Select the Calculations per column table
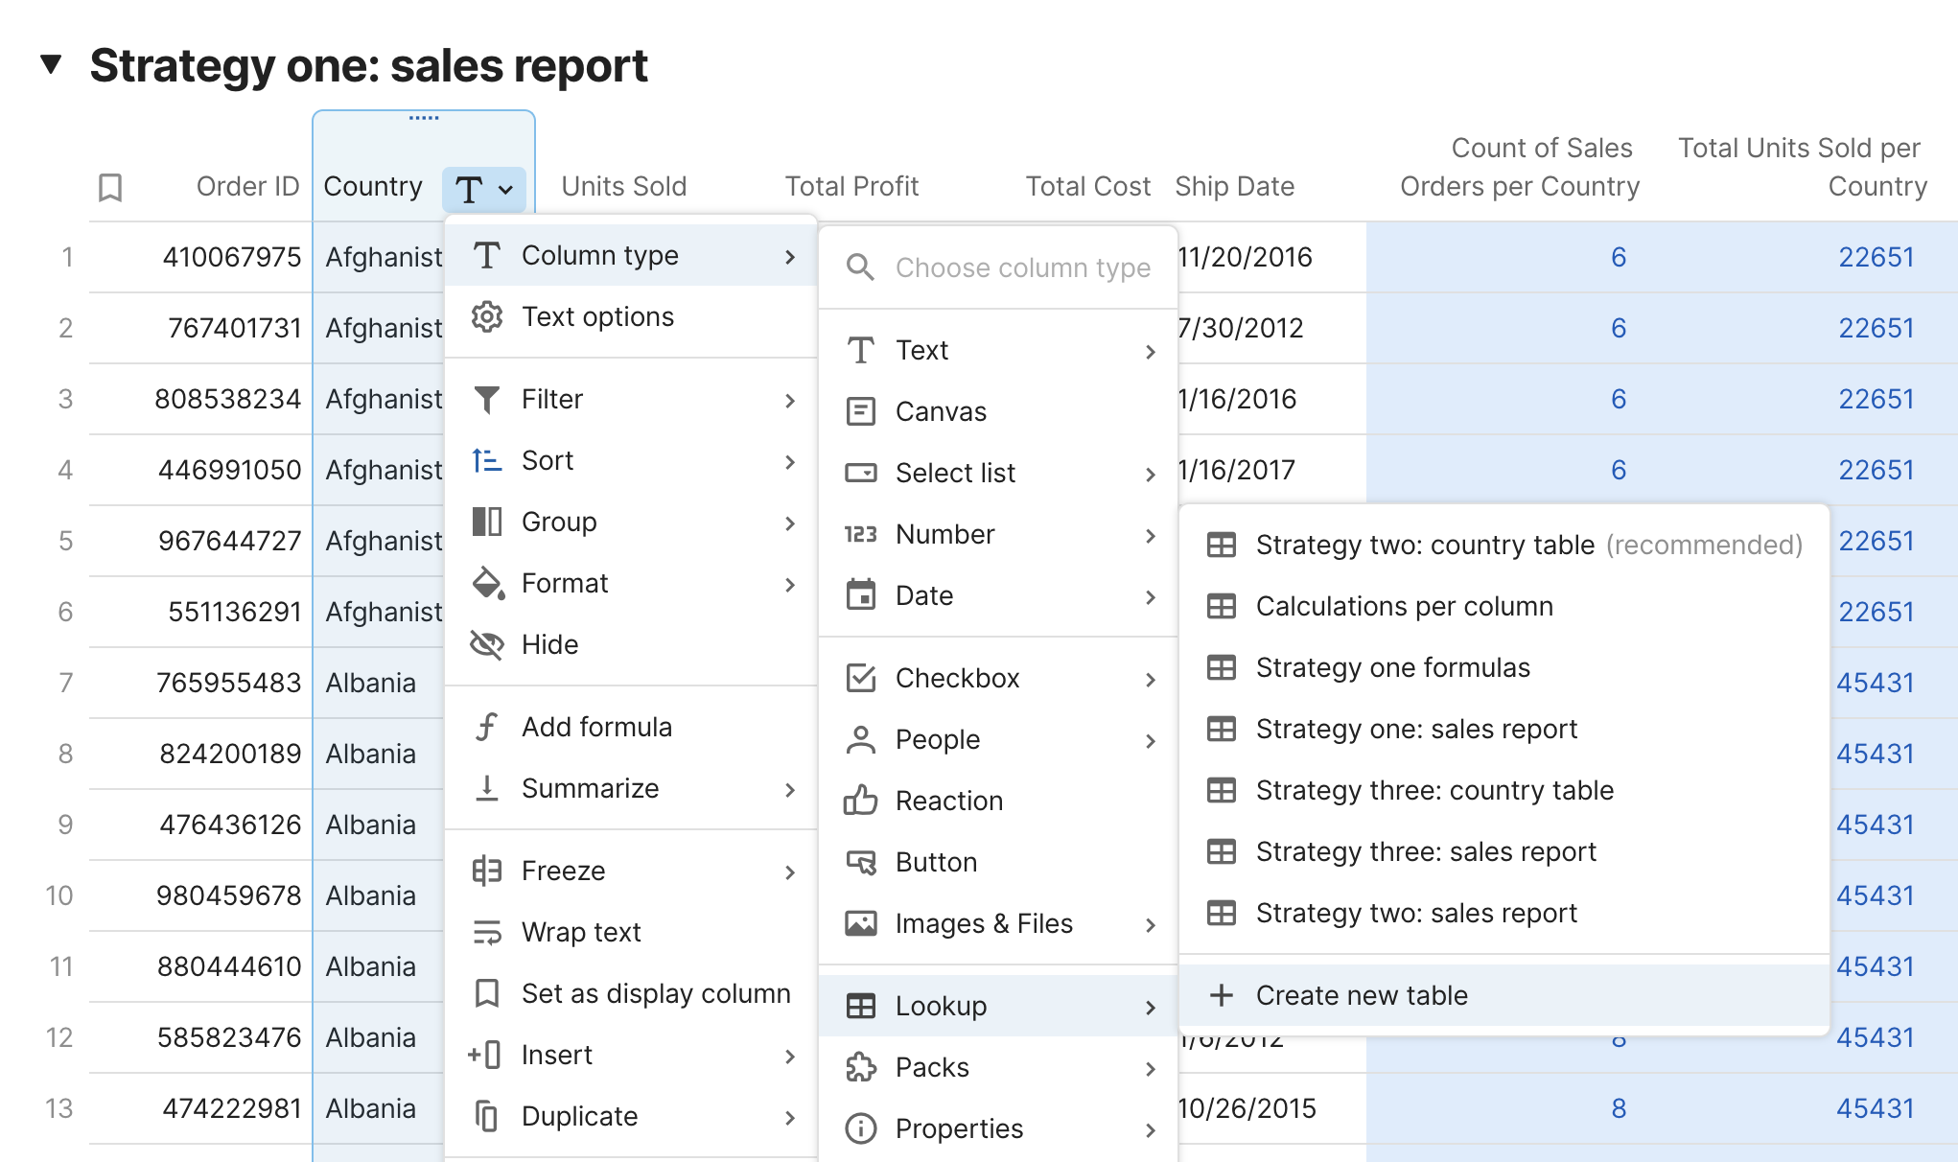This screenshot has width=1958, height=1162. (1403, 606)
